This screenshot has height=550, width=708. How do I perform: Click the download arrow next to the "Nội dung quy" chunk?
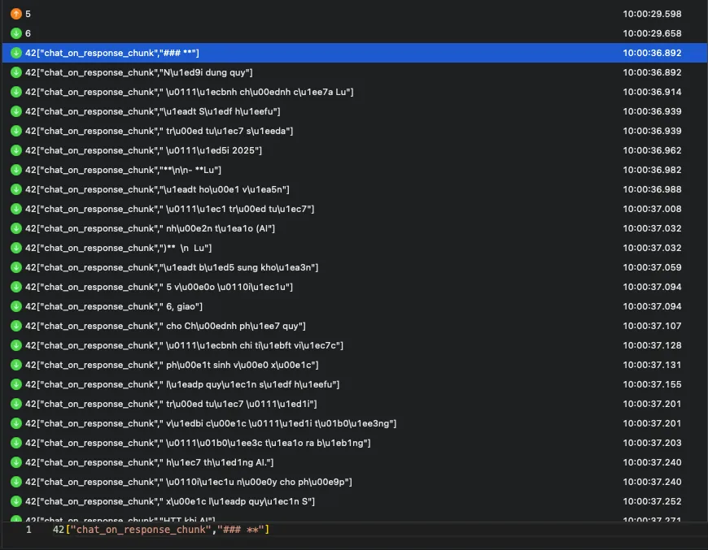point(16,72)
